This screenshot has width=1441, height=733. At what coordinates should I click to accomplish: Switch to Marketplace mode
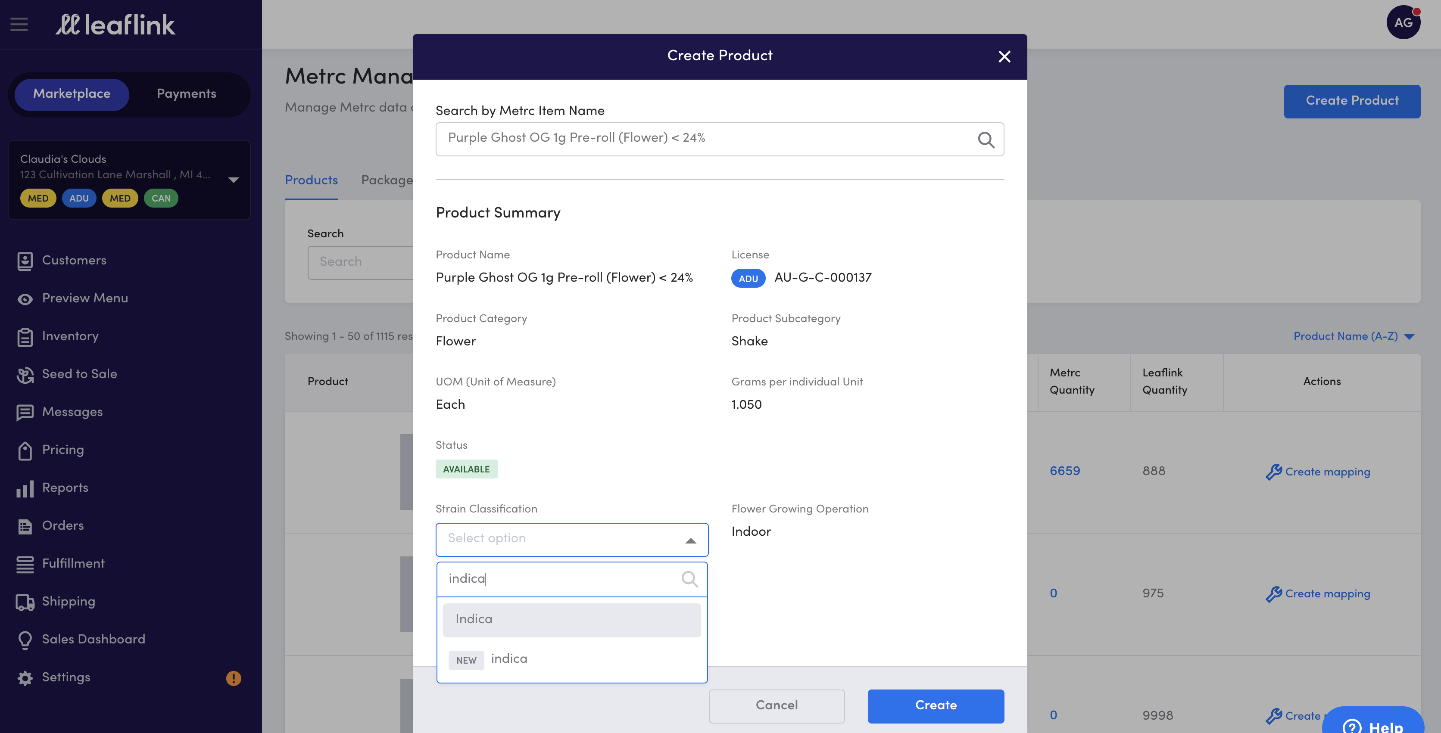(x=72, y=94)
